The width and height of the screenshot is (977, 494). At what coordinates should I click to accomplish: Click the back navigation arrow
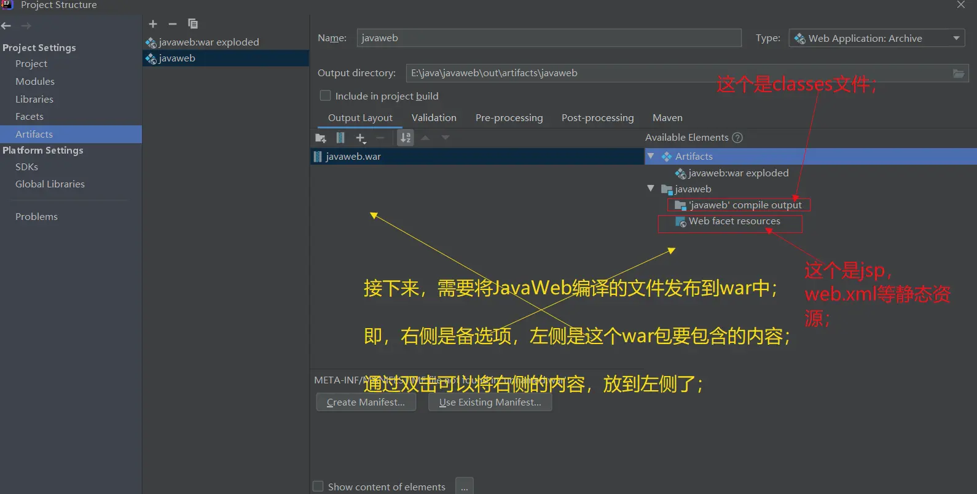click(7, 26)
